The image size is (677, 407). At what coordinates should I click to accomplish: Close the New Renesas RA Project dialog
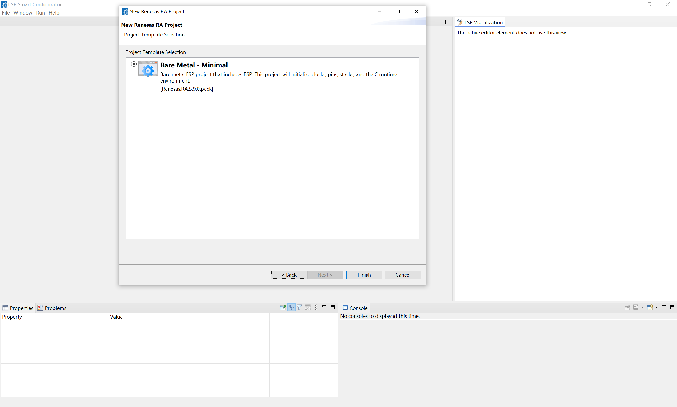[x=416, y=12]
